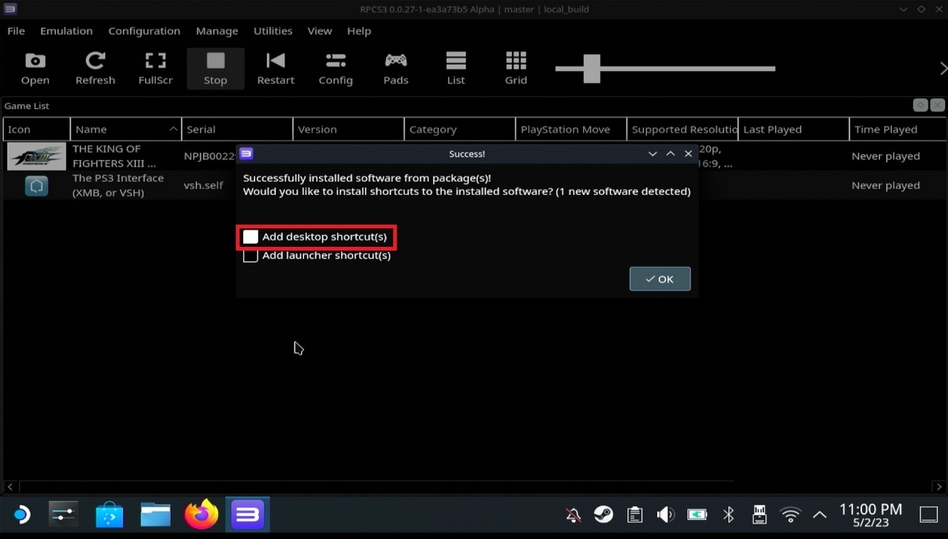Open the Discover store taskbar icon

pos(109,515)
